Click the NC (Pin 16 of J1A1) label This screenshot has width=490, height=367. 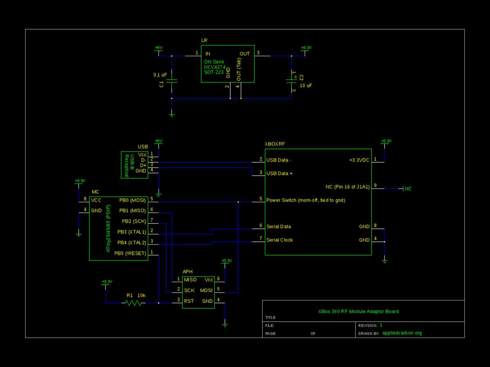point(347,187)
